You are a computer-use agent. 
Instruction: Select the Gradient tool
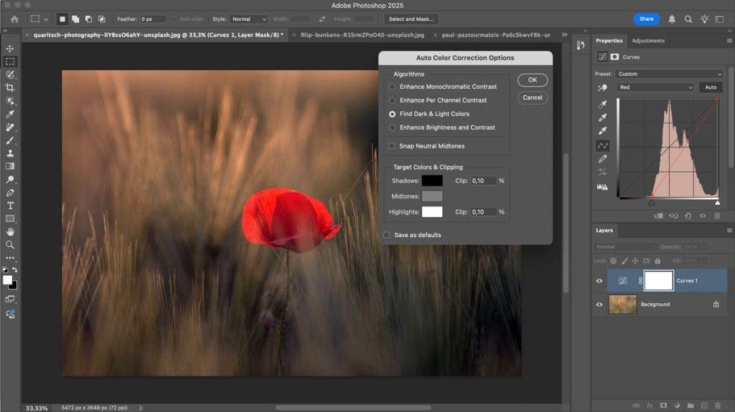(x=10, y=166)
